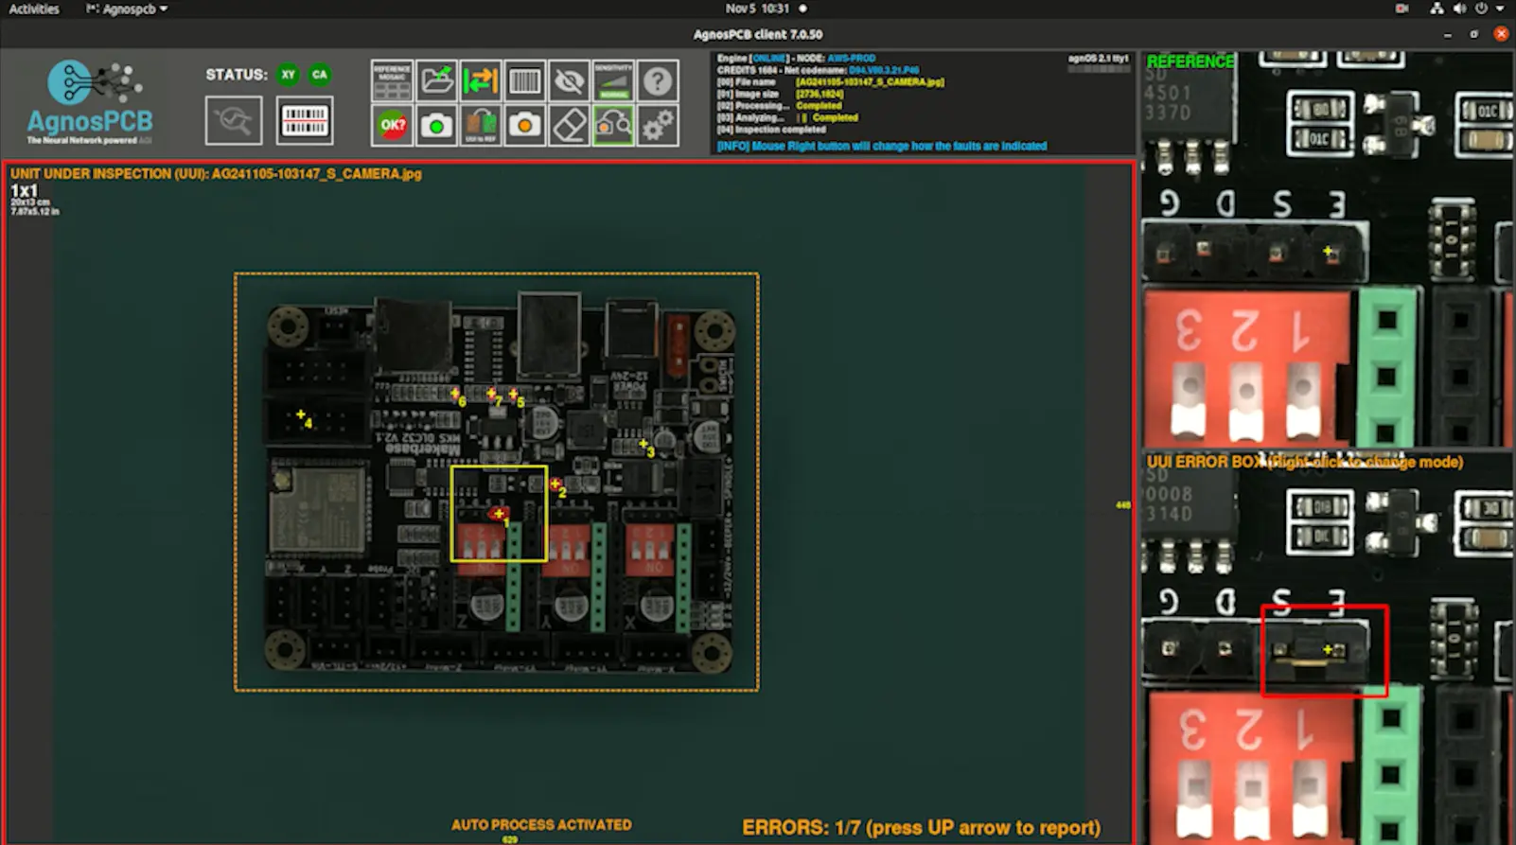Click the green camera capture icon

point(436,125)
